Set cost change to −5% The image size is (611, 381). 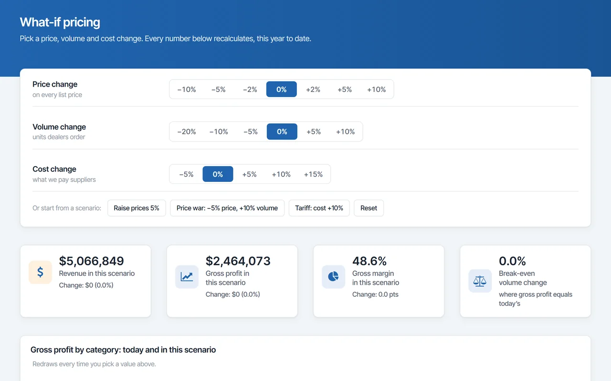tap(186, 174)
